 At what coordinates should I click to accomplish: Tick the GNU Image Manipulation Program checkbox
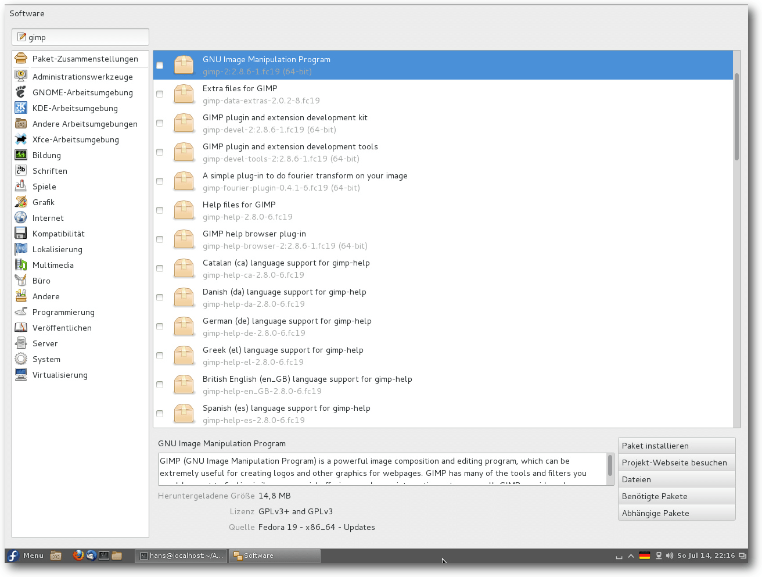tap(160, 66)
